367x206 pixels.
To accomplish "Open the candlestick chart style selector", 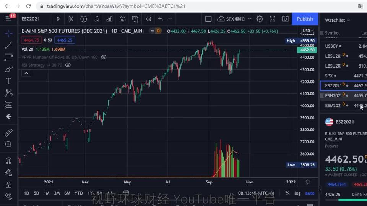I will pos(71,19).
